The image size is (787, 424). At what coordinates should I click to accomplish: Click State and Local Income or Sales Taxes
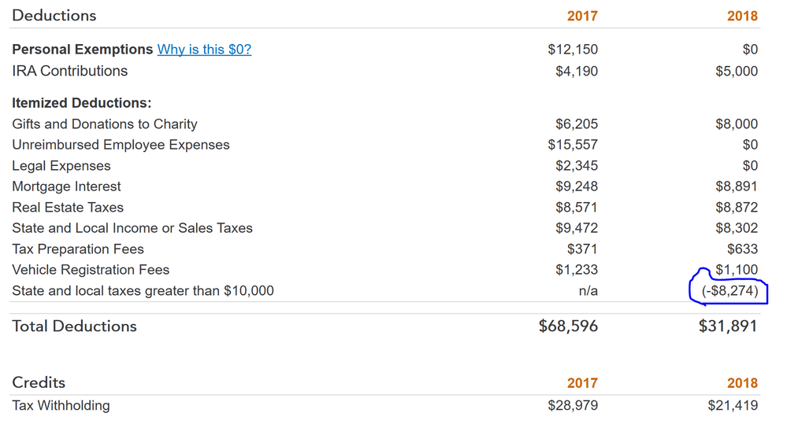coord(132,228)
